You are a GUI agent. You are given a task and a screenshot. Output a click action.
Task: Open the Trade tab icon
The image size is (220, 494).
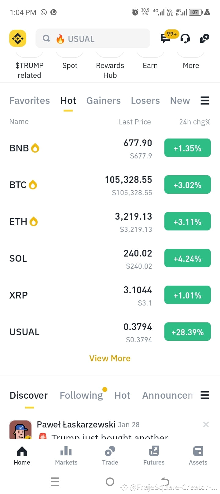click(x=110, y=451)
